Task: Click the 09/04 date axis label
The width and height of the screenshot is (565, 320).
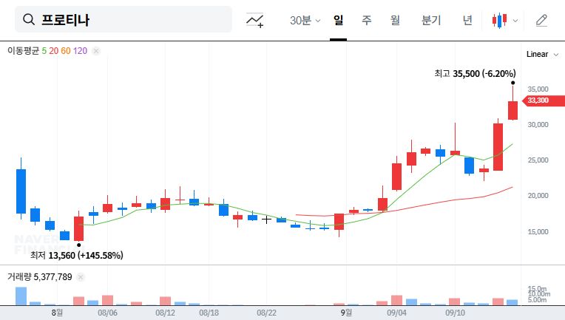Action: pos(396,313)
